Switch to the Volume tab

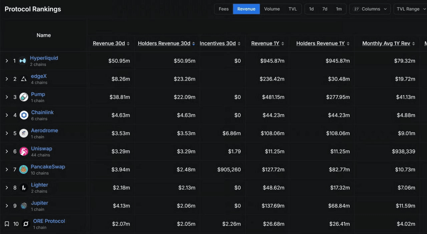272,9
